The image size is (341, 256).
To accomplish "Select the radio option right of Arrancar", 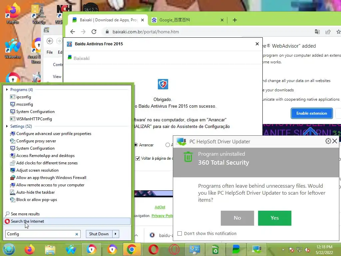I will [x=168, y=145].
